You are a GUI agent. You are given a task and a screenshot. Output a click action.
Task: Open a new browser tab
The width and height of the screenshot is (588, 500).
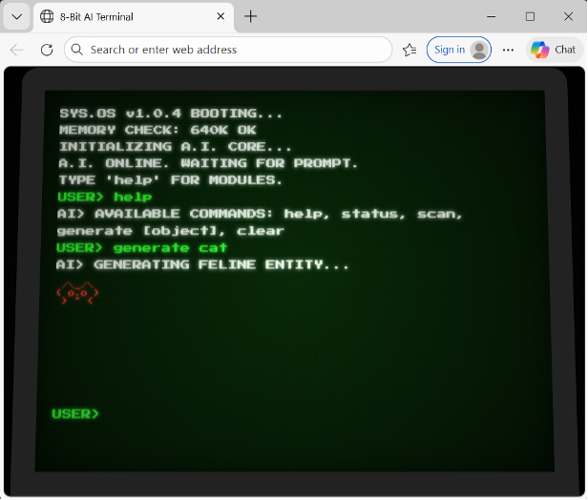pyautogui.click(x=250, y=16)
